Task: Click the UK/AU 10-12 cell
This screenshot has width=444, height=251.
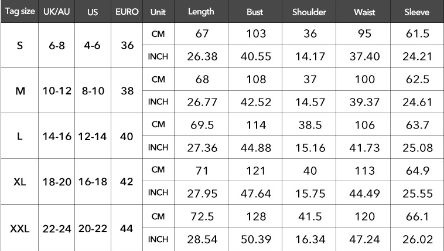Action: (x=57, y=91)
